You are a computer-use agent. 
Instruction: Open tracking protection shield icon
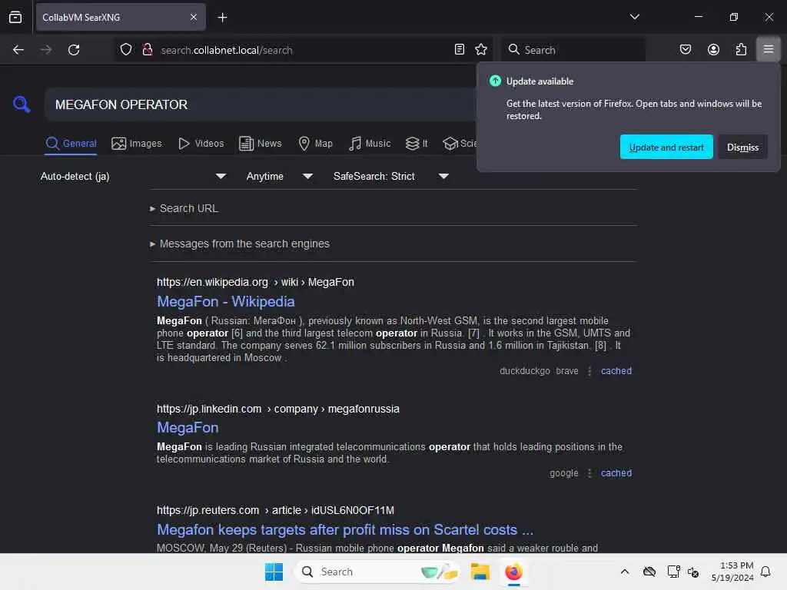126,50
